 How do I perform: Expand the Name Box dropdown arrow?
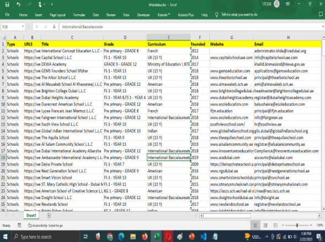point(23,27)
